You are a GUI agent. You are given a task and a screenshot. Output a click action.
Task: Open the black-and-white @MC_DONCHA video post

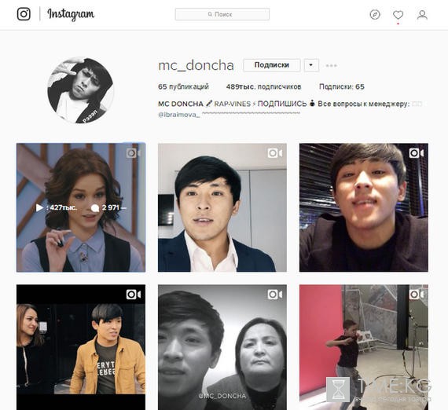tap(222, 347)
